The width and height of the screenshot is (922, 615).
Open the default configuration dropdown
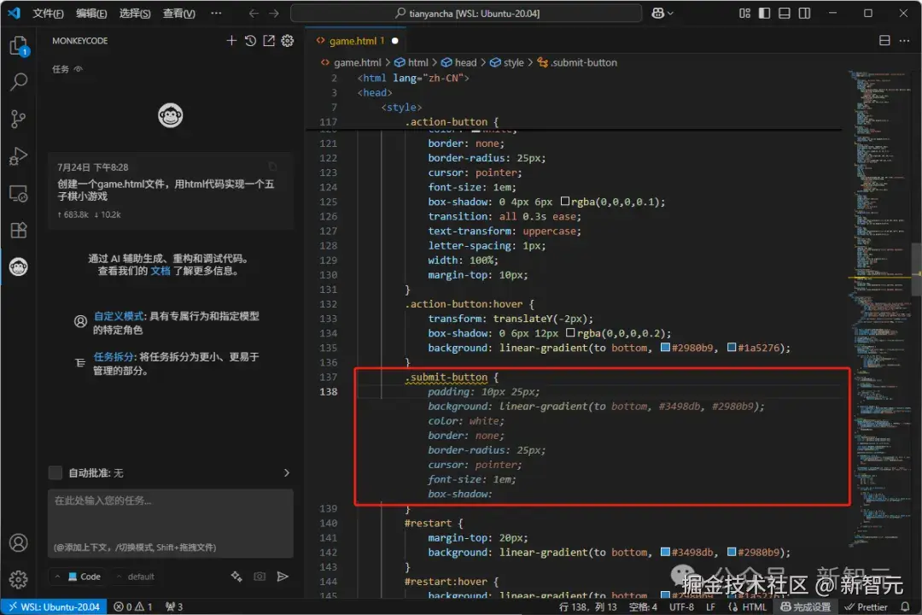pyautogui.click(x=136, y=577)
